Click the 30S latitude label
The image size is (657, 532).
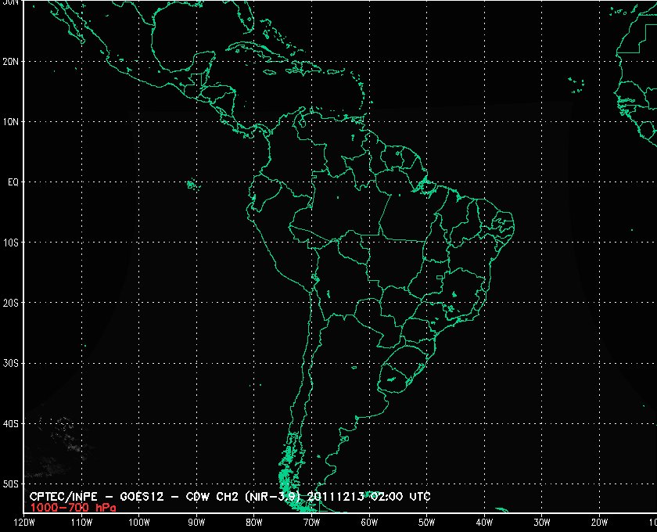pos(11,364)
